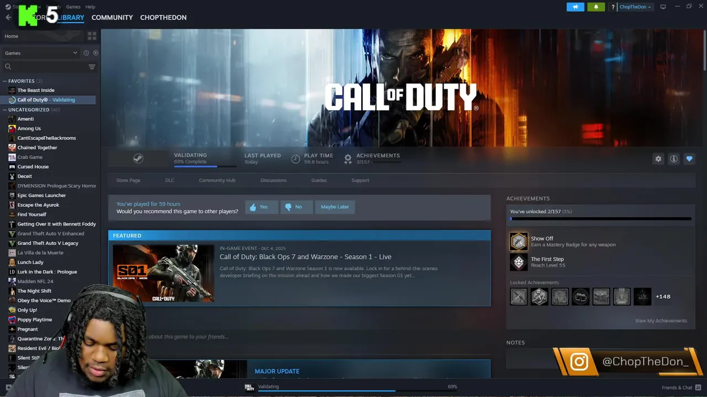
Task: Switch to grid collections view icon
Action: (92, 36)
